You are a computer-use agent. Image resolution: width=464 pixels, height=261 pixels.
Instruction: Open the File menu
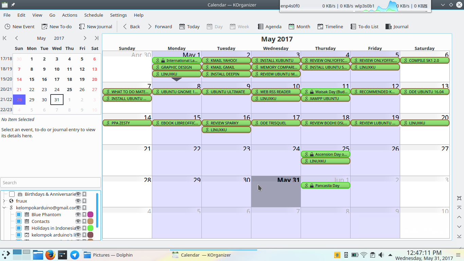(7, 15)
